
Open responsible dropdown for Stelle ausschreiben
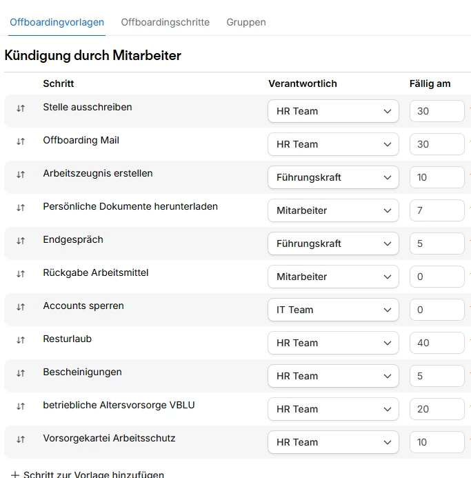coord(333,111)
